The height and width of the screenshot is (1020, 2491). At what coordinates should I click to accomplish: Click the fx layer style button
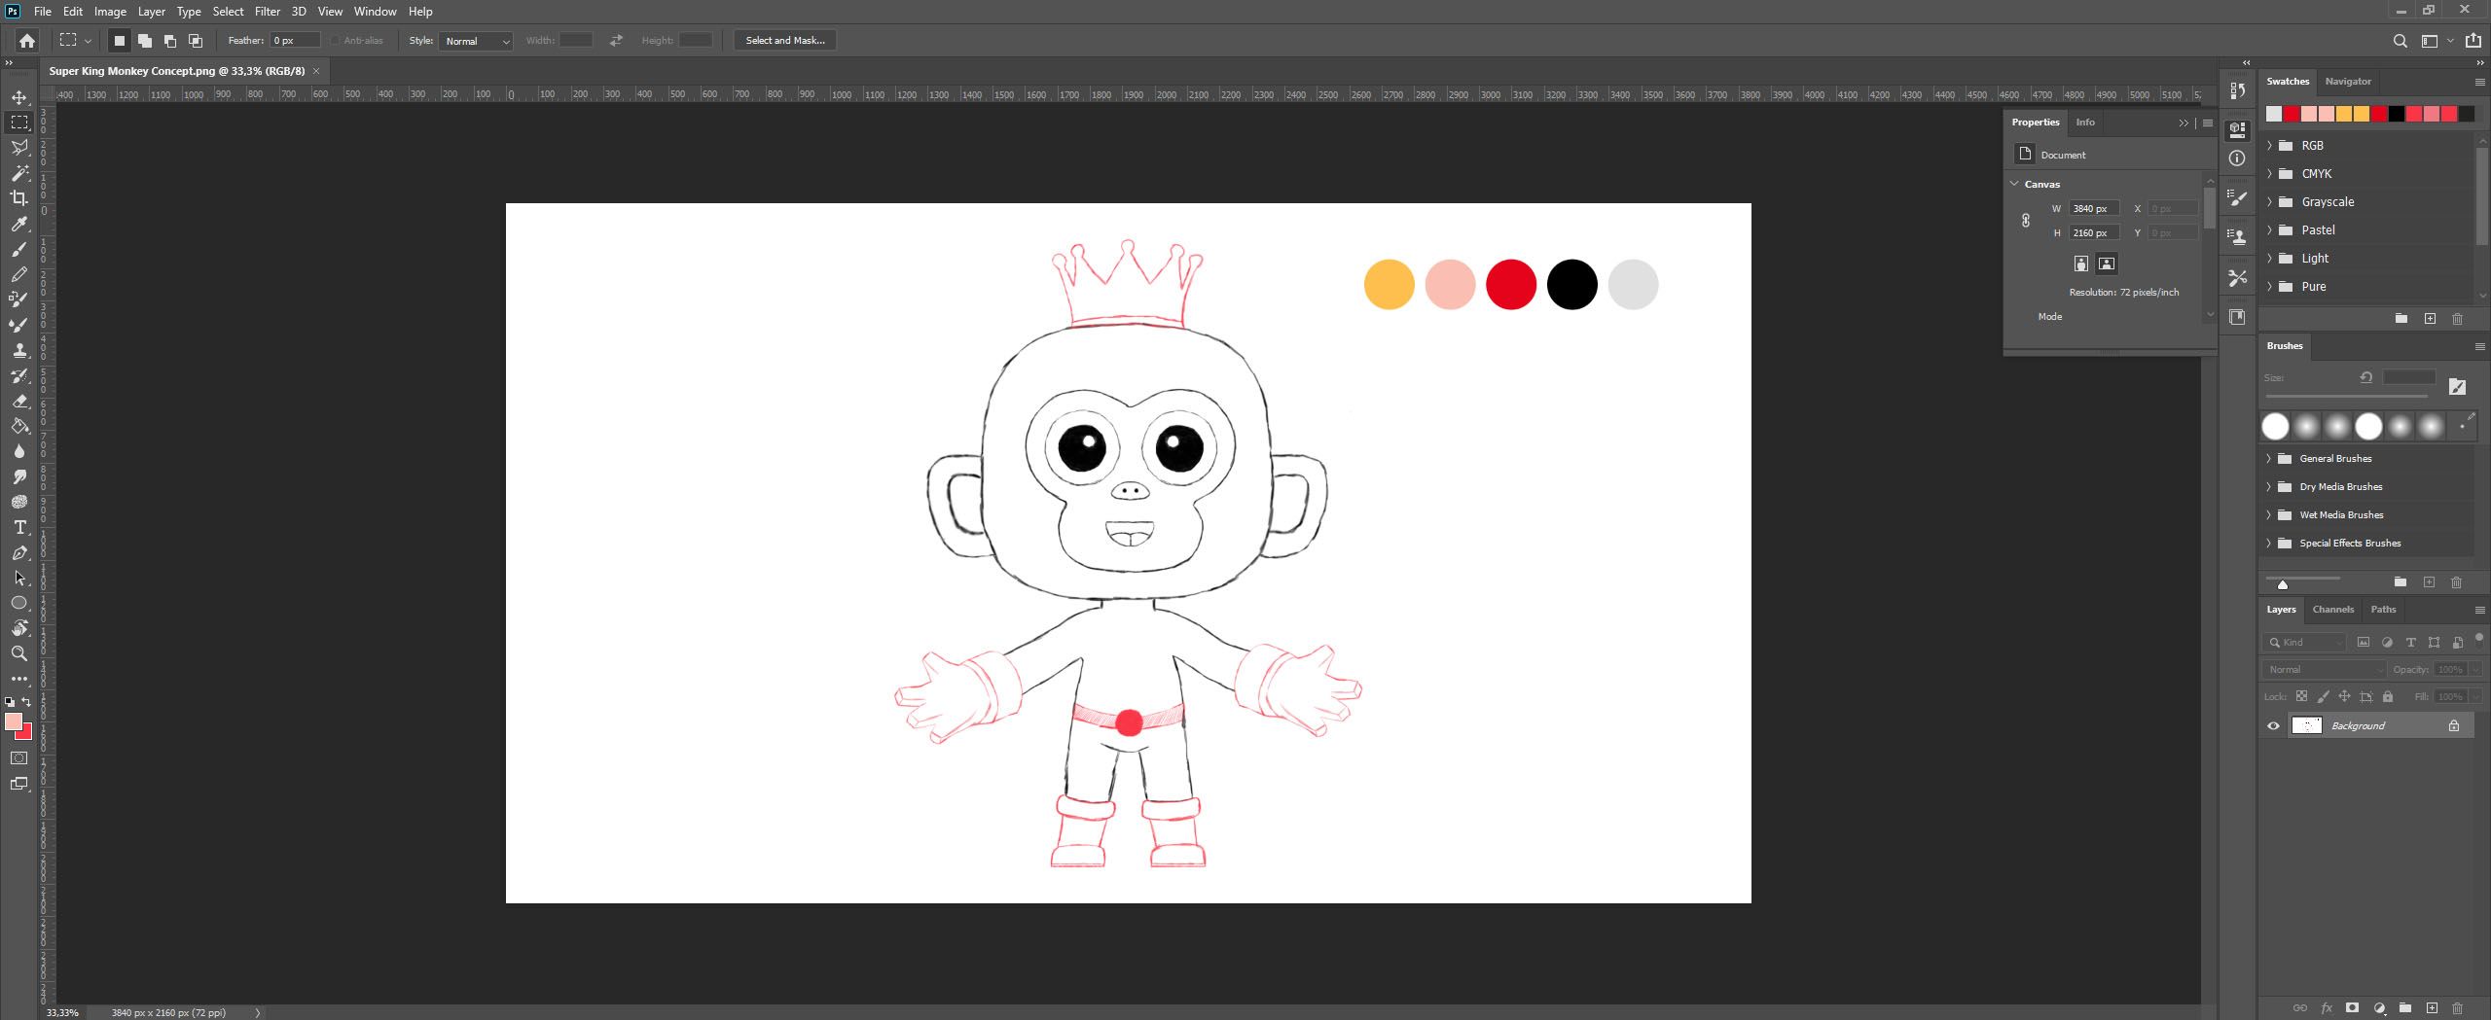[2327, 1007]
